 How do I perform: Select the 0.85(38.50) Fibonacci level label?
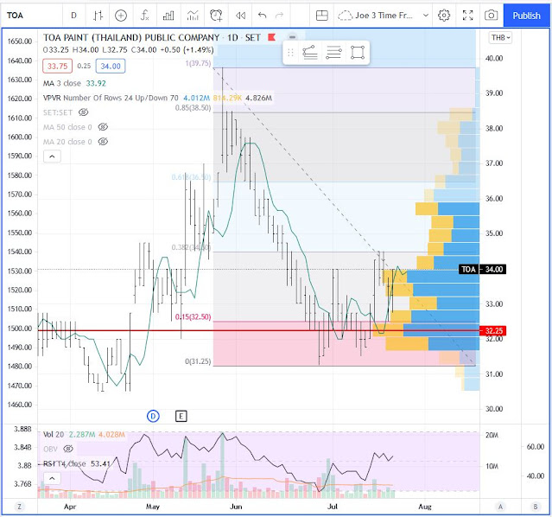(x=194, y=108)
